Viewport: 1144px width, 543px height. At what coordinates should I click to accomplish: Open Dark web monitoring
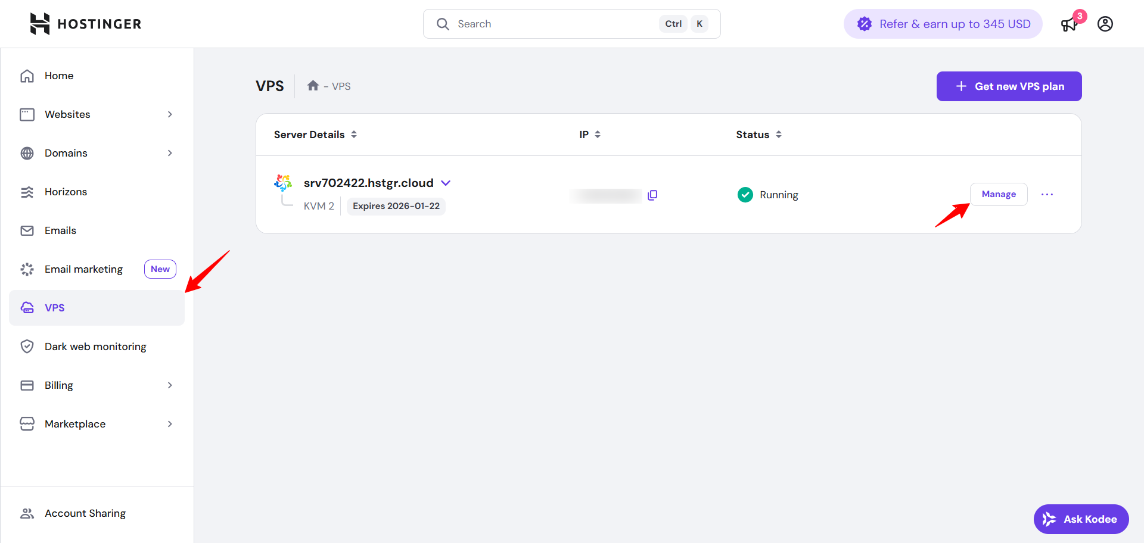pos(97,347)
